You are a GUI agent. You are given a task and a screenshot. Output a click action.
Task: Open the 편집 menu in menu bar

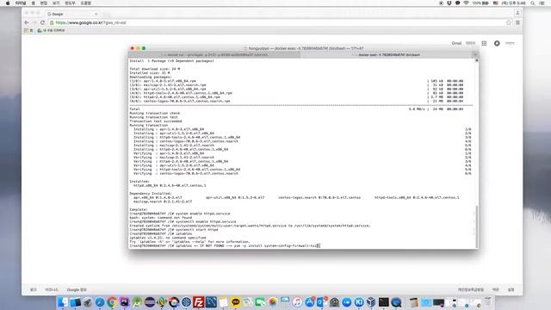44,3
